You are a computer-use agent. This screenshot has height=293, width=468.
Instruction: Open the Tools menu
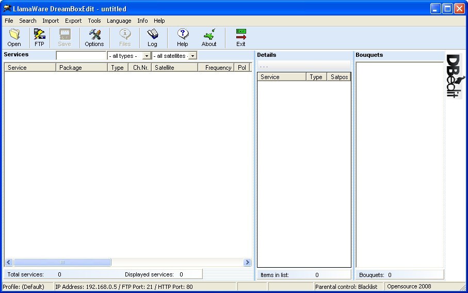coord(94,21)
